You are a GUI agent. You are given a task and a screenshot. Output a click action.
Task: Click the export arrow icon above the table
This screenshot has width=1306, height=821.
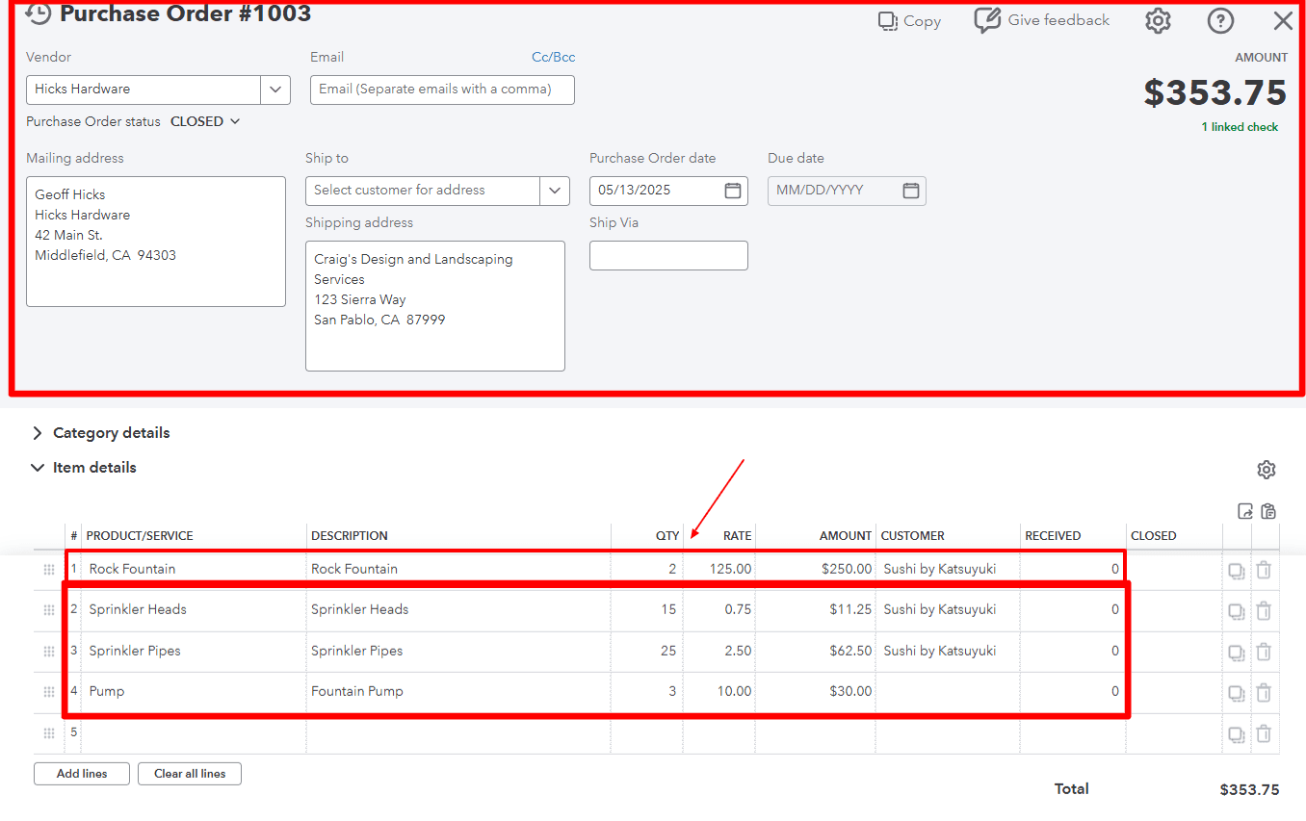point(1245,511)
